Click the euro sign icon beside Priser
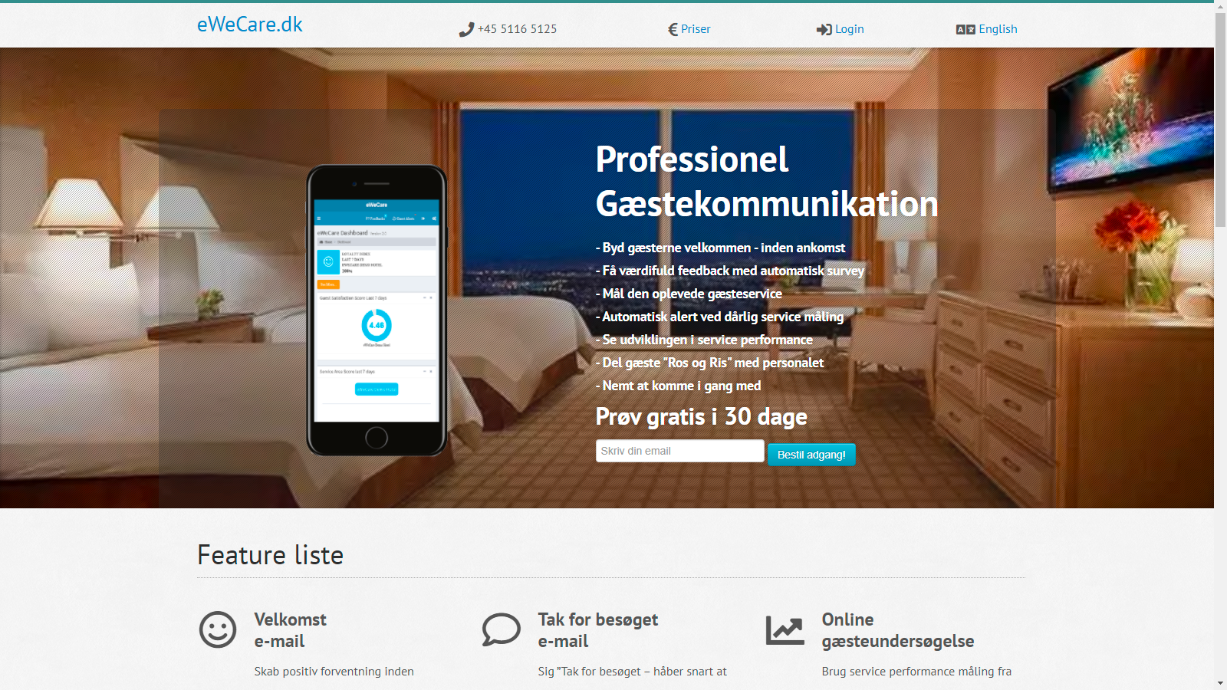The width and height of the screenshot is (1227, 690). point(673,29)
